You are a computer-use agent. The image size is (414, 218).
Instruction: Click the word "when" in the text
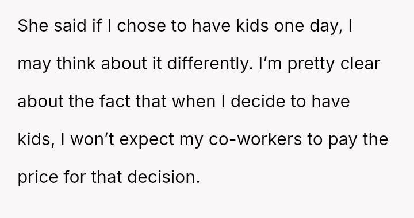[194, 102]
